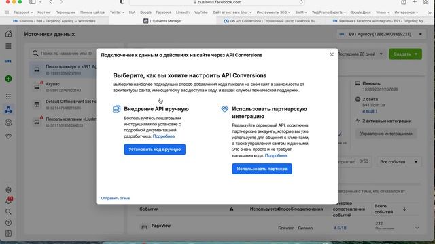Toggle the Safari sidebar button
The image size is (435, 244).
tap(33, 2)
